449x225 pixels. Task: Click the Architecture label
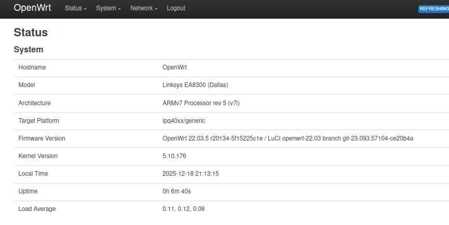[34, 103]
